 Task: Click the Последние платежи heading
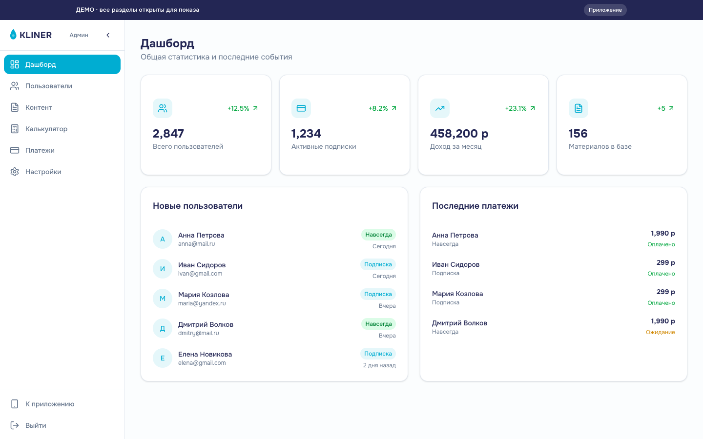pos(475,206)
